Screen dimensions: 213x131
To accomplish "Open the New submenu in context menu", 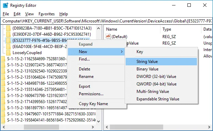I will pos(96,52).
